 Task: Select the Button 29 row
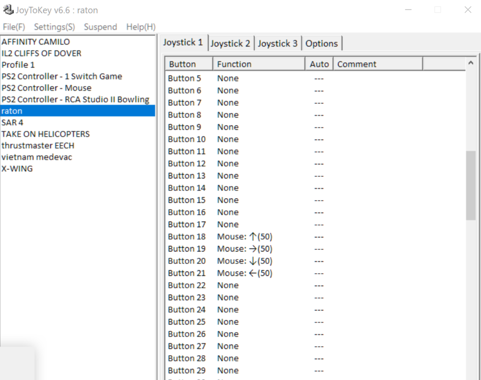(x=315, y=370)
